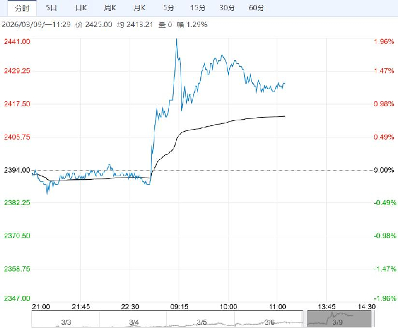This screenshot has height=329, width=398.
Task: Switch to the 周K tab
Action: click(x=110, y=8)
